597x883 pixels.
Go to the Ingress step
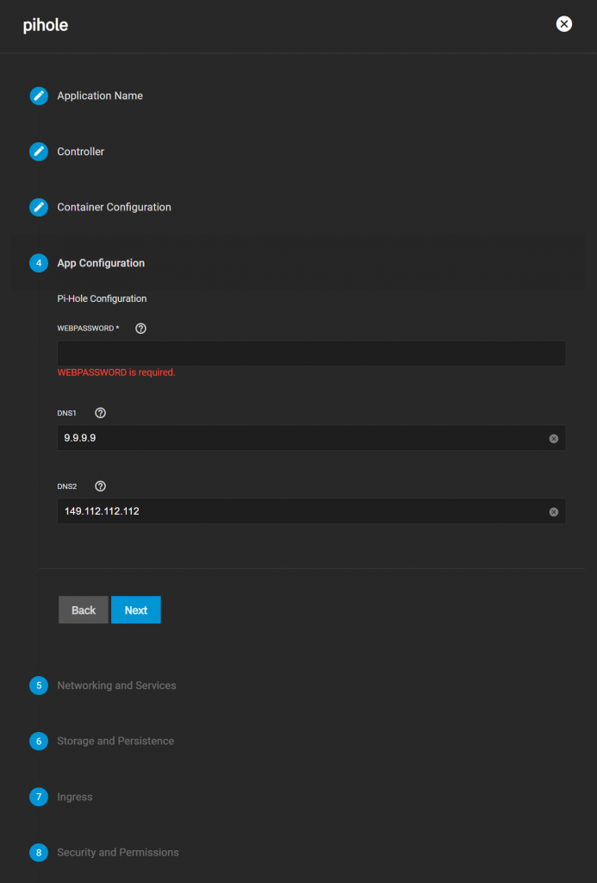tap(75, 797)
